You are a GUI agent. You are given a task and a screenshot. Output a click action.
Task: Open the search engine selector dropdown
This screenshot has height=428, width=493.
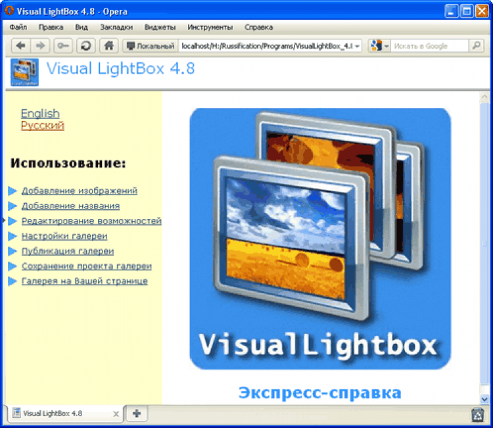(x=379, y=46)
